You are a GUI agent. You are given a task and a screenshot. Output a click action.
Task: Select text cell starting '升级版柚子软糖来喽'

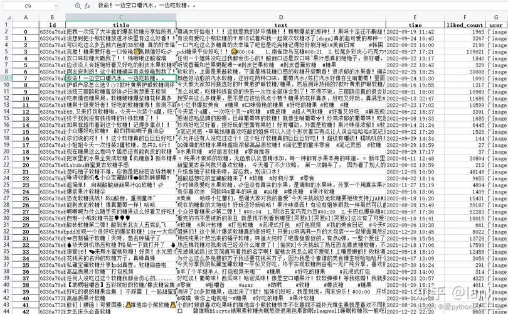(x=281, y=171)
